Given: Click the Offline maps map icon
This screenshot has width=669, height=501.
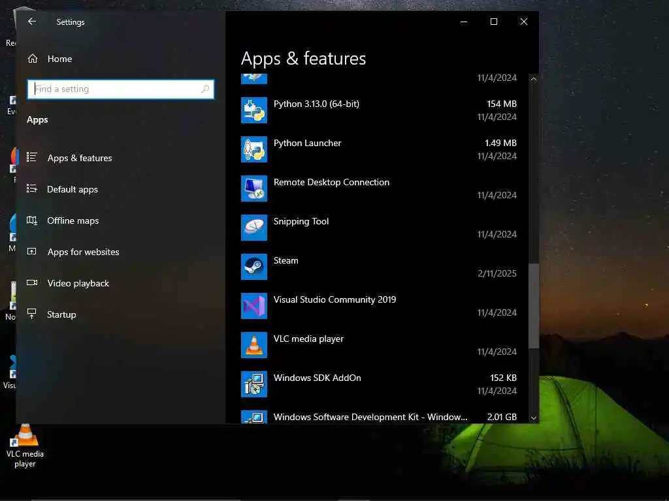Looking at the screenshot, I should coord(32,220).
